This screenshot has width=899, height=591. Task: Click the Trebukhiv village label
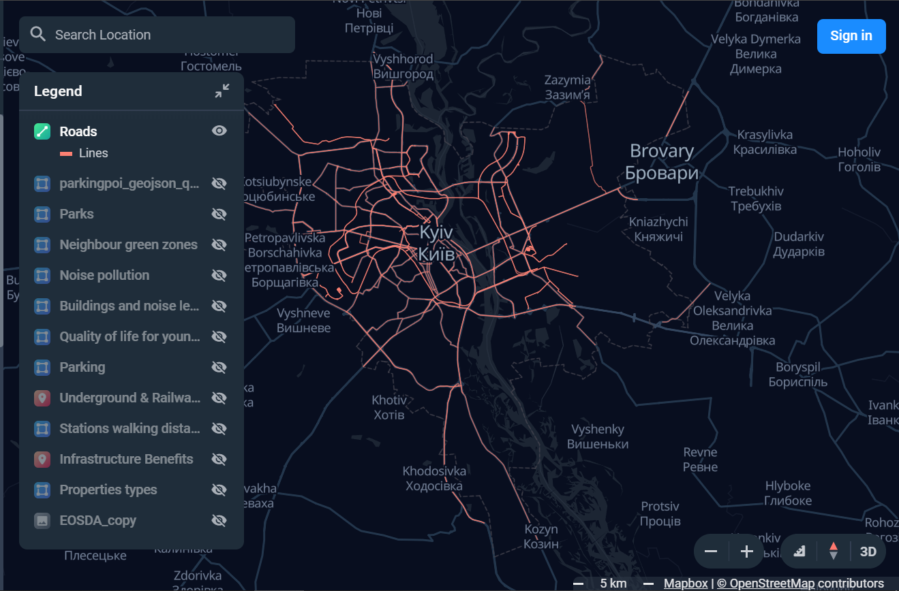pyautogui.click(x=756, y=198)
